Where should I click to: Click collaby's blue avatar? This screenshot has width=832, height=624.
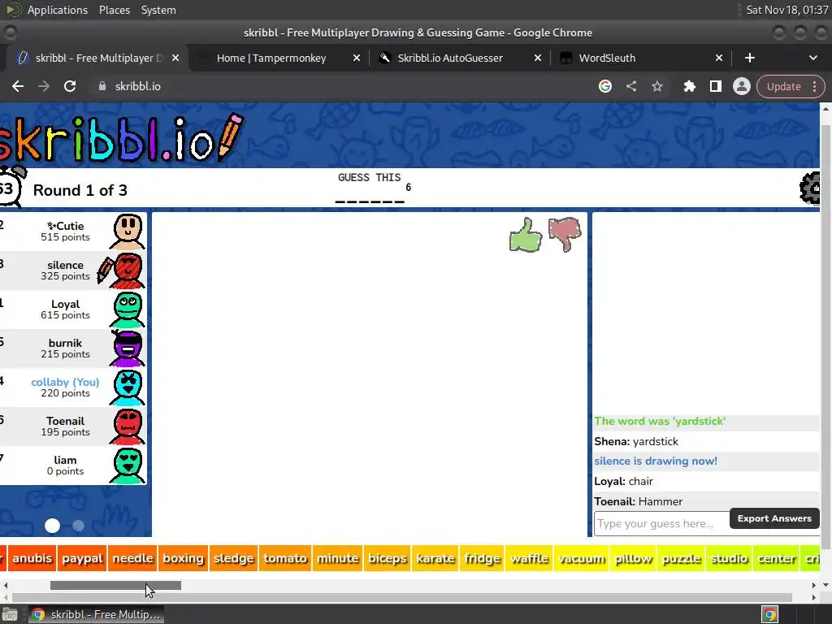(128, 388)
